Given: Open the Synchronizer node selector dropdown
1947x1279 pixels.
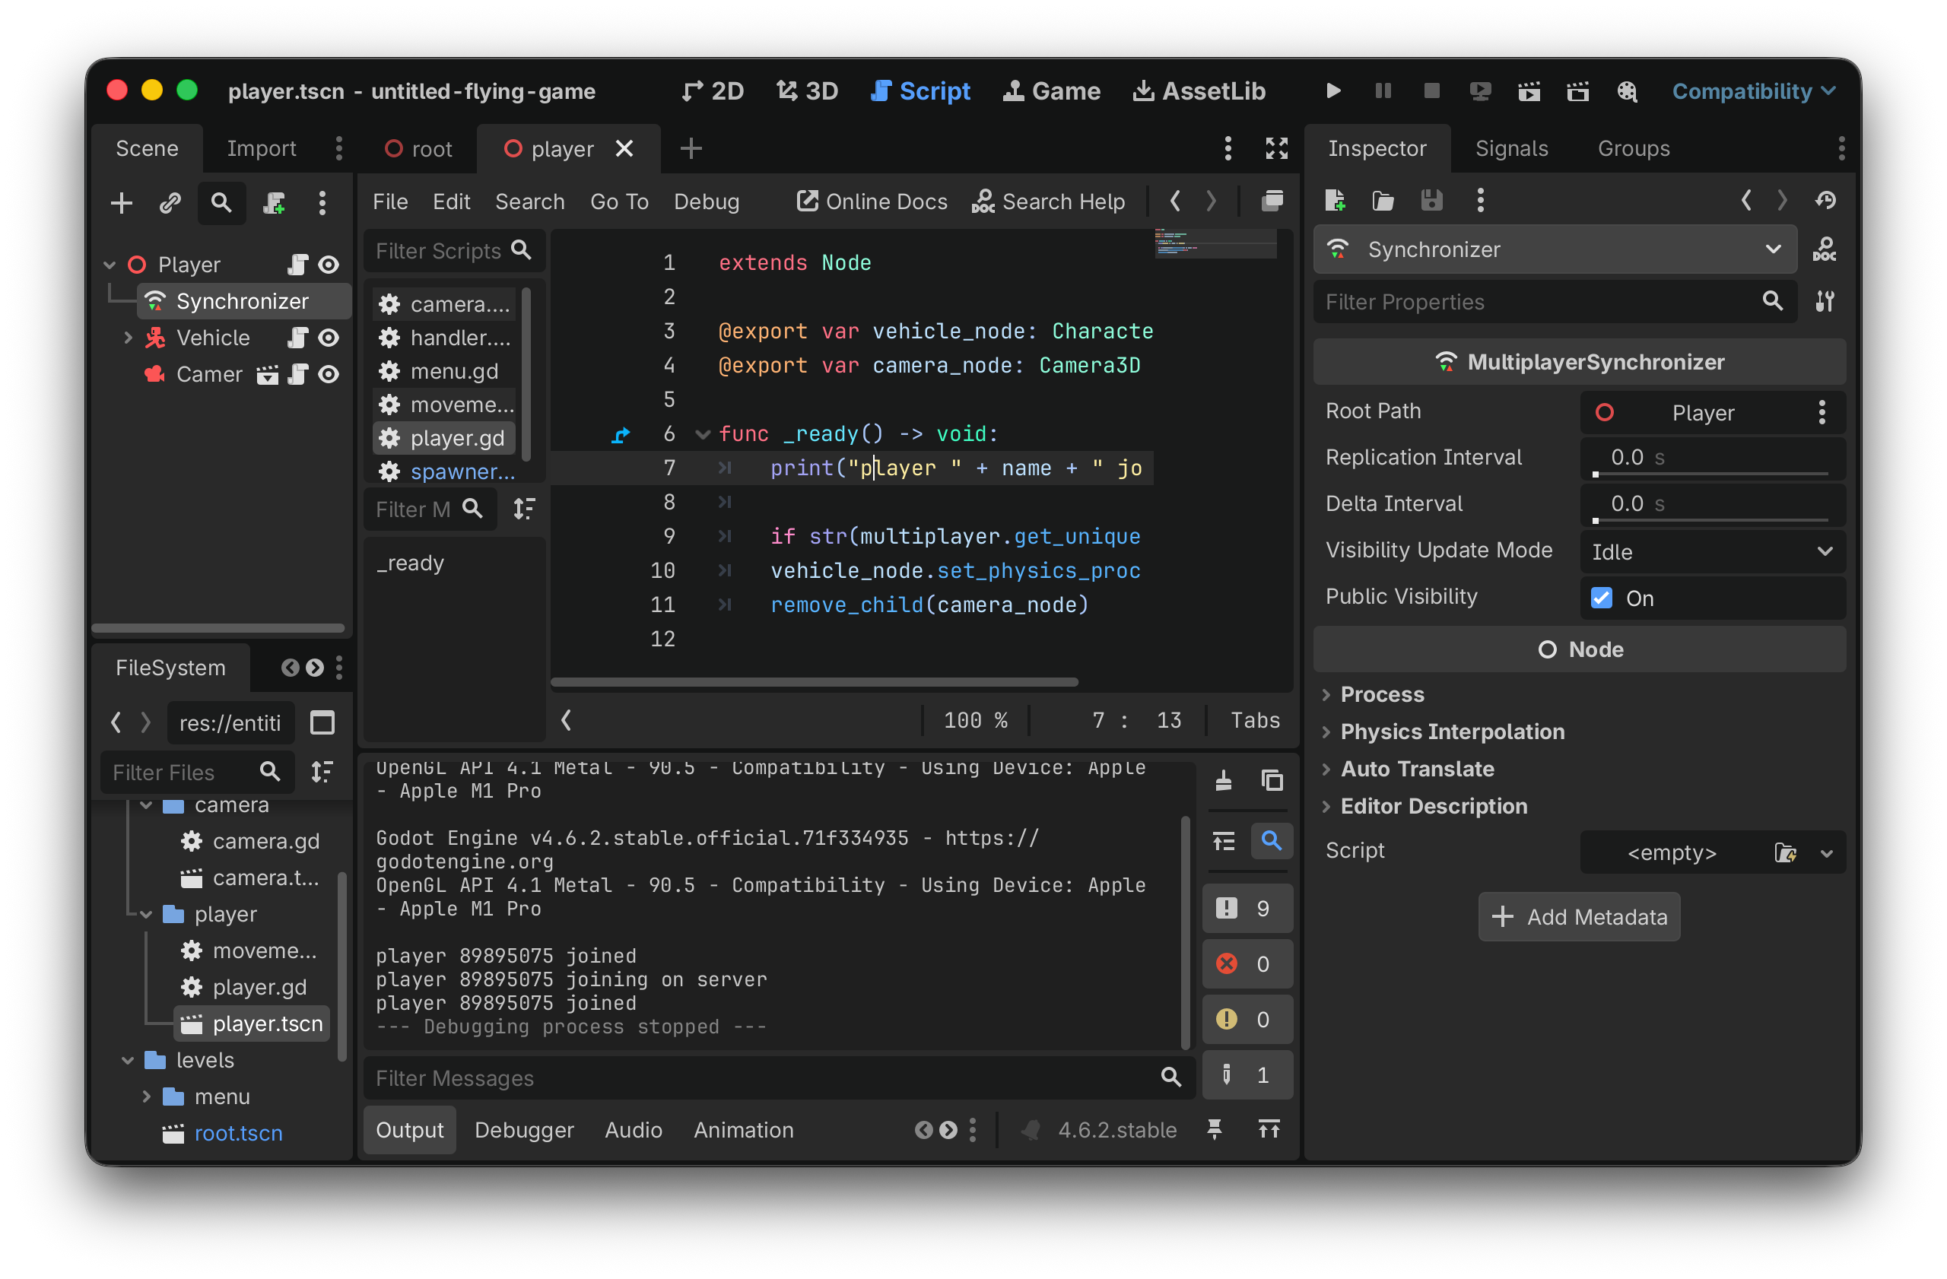Looking at the screenshot, I should tap(1555, 249).
